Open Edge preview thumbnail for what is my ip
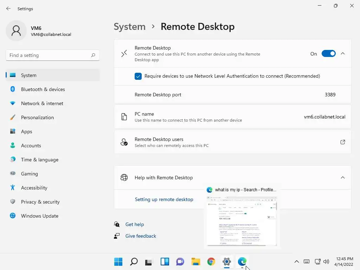This screenshot has width=360, height=270. [242, 221]
